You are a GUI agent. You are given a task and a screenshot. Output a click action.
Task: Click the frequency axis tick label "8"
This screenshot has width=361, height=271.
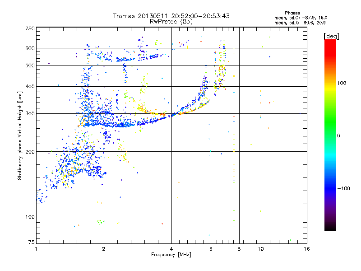pyautogui.click(x=239, y=249)
